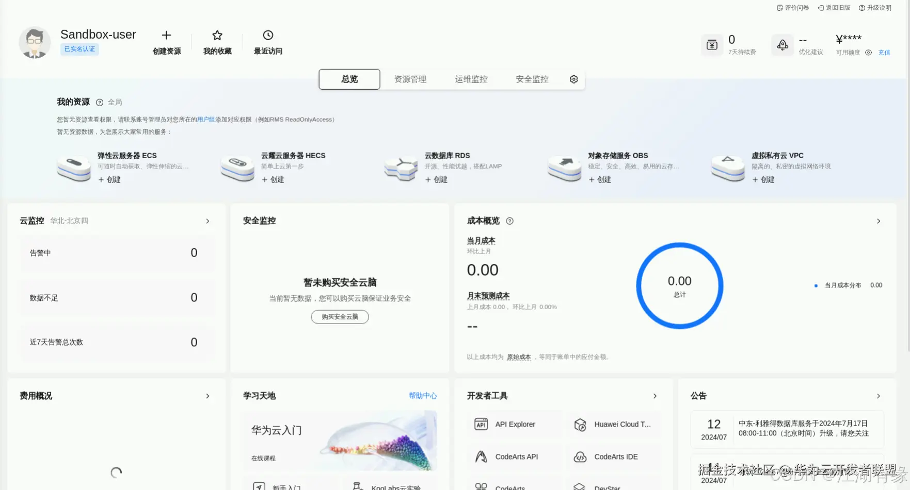Open API Explorer from developer tools

point(514,424)
